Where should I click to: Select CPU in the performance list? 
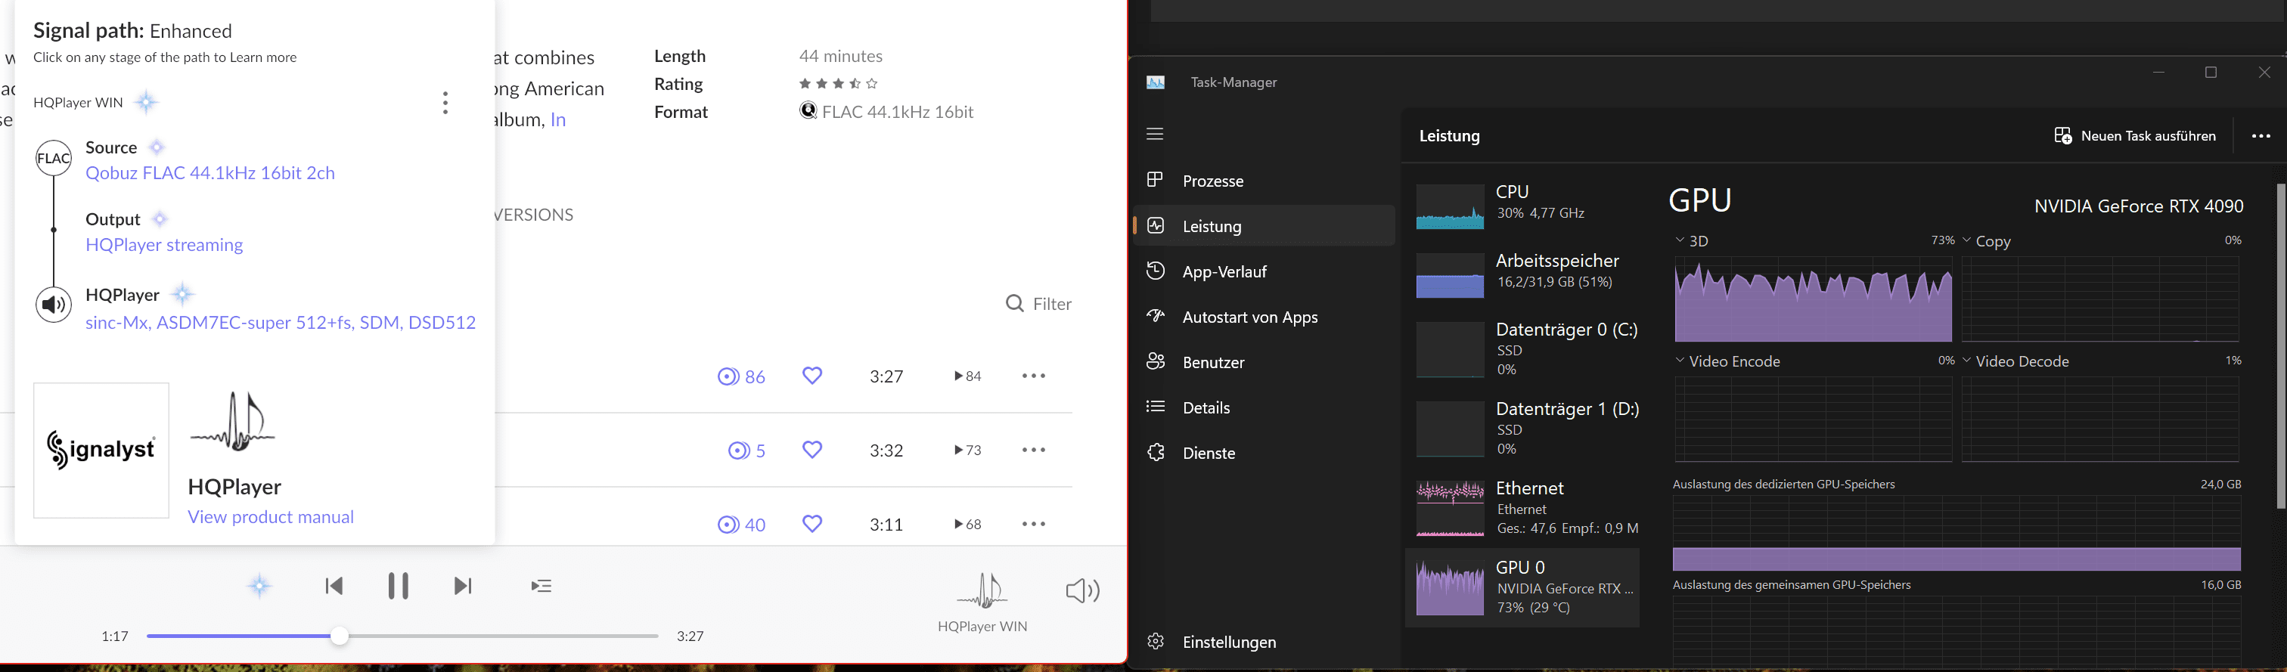pyautogui.click(x=1522, y=206)
